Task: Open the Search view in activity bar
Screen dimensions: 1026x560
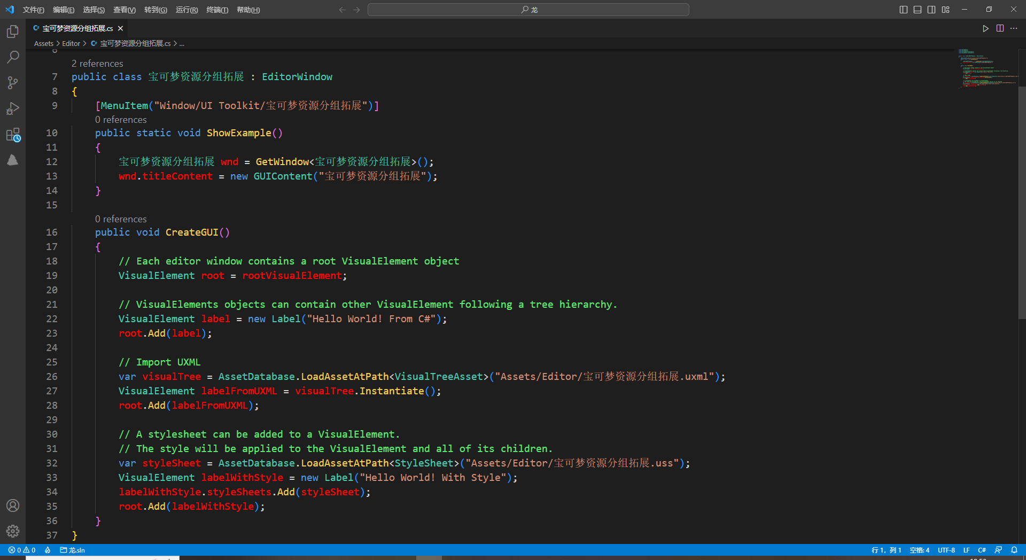Action: tap(13, 57)
